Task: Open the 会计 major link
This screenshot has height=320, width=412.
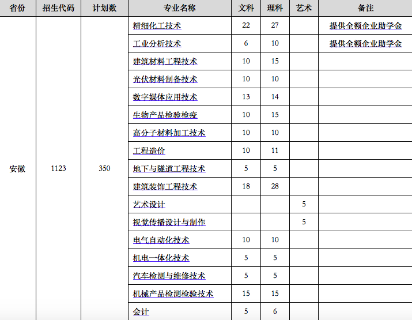Action: [x=141, y=311]
